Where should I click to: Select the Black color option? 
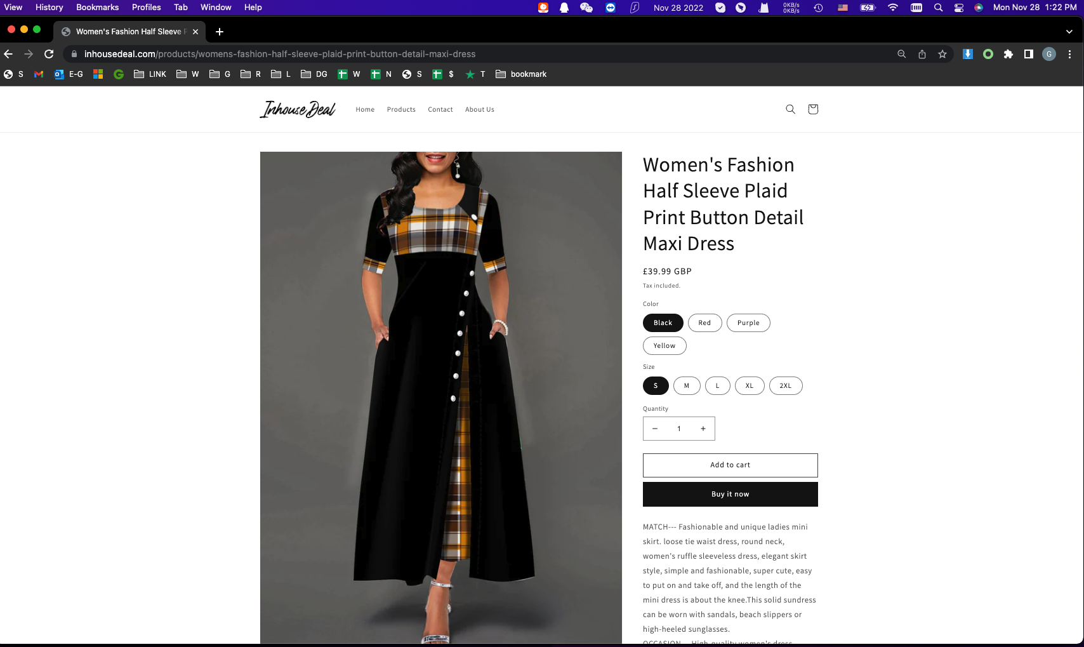point(663,323)
